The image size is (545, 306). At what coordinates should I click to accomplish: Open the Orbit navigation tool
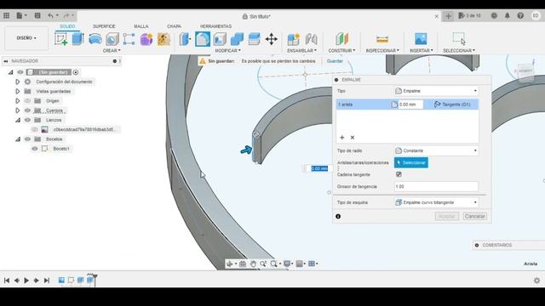230,263
